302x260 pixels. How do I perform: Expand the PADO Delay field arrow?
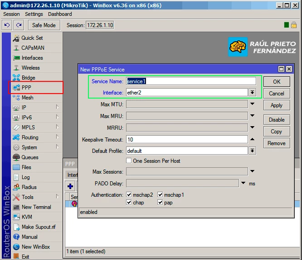[x=244, y=183]
